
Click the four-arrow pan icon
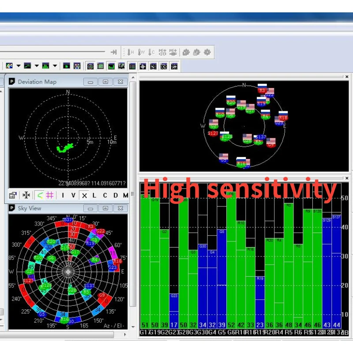click(26, 195)
